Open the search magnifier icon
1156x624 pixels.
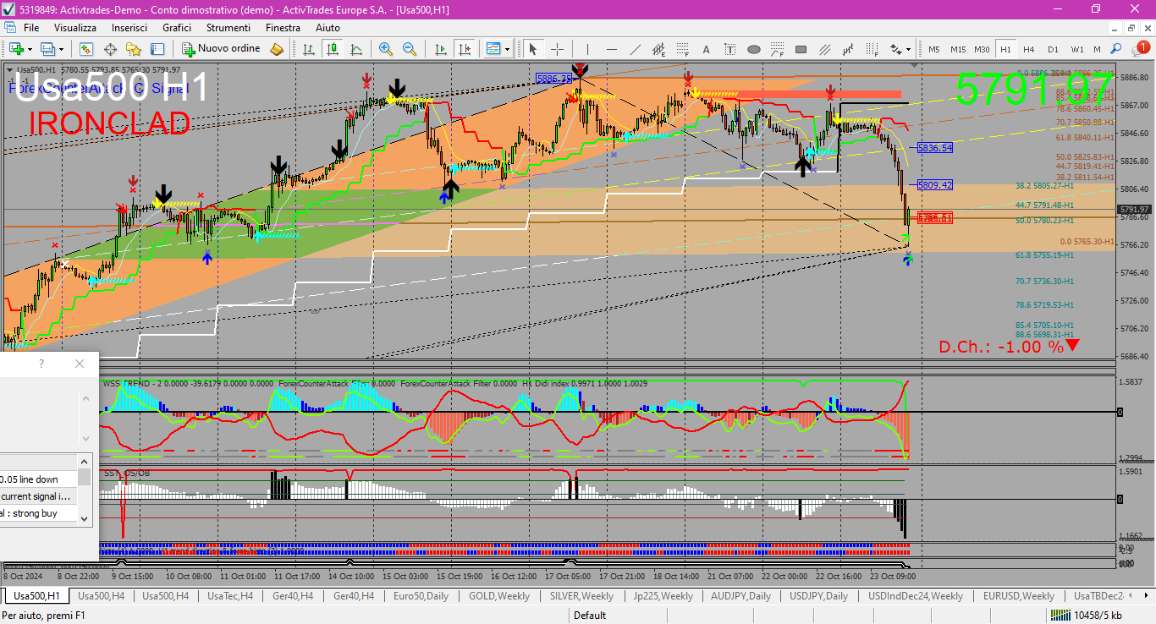1116,49
